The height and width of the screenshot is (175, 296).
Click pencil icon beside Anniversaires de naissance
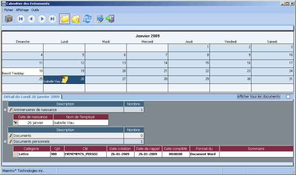click(10, 109)
